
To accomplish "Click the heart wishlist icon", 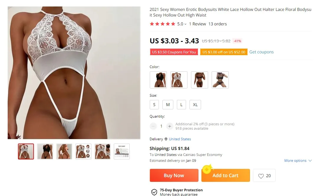I will (x=261, y=176).
